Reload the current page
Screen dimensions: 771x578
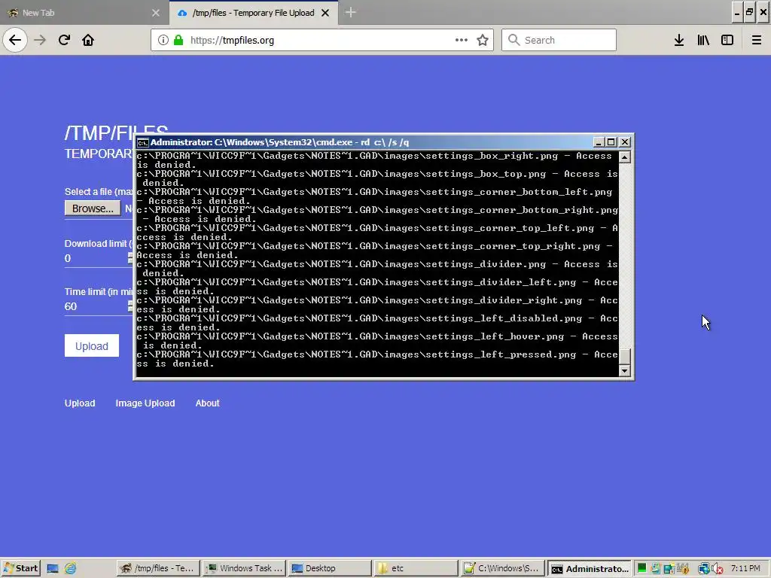(x=64, y=40)
